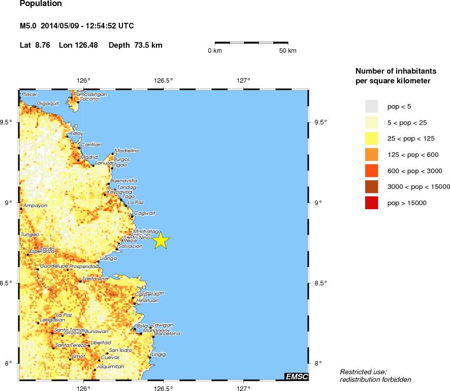Click the Cagwait location marker dot
Image resolution: width=450 pixels, height=391 pixels.
(132, 216)
